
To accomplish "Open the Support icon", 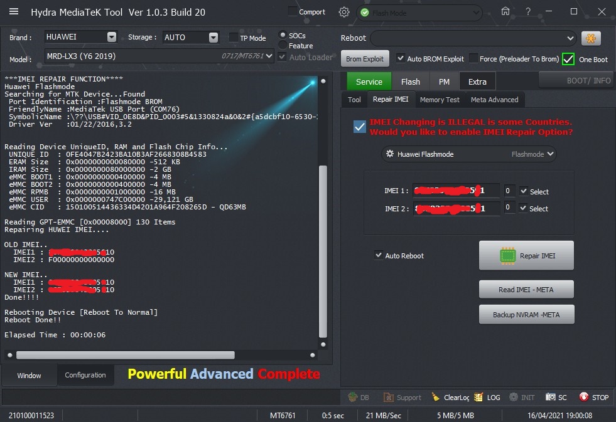I will pos(388,398).
